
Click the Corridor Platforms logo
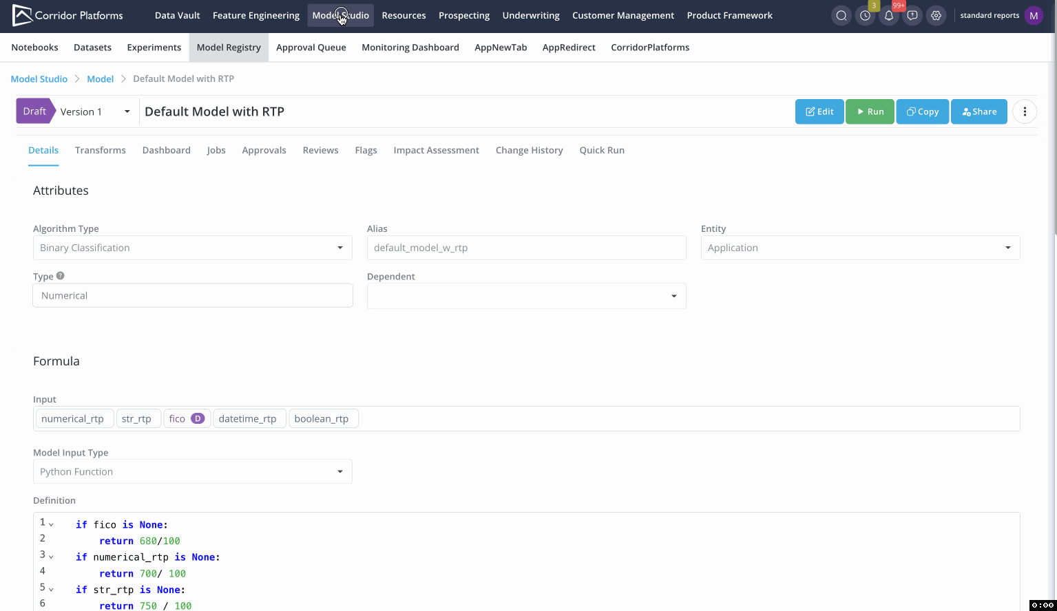[x=67, y=15]
